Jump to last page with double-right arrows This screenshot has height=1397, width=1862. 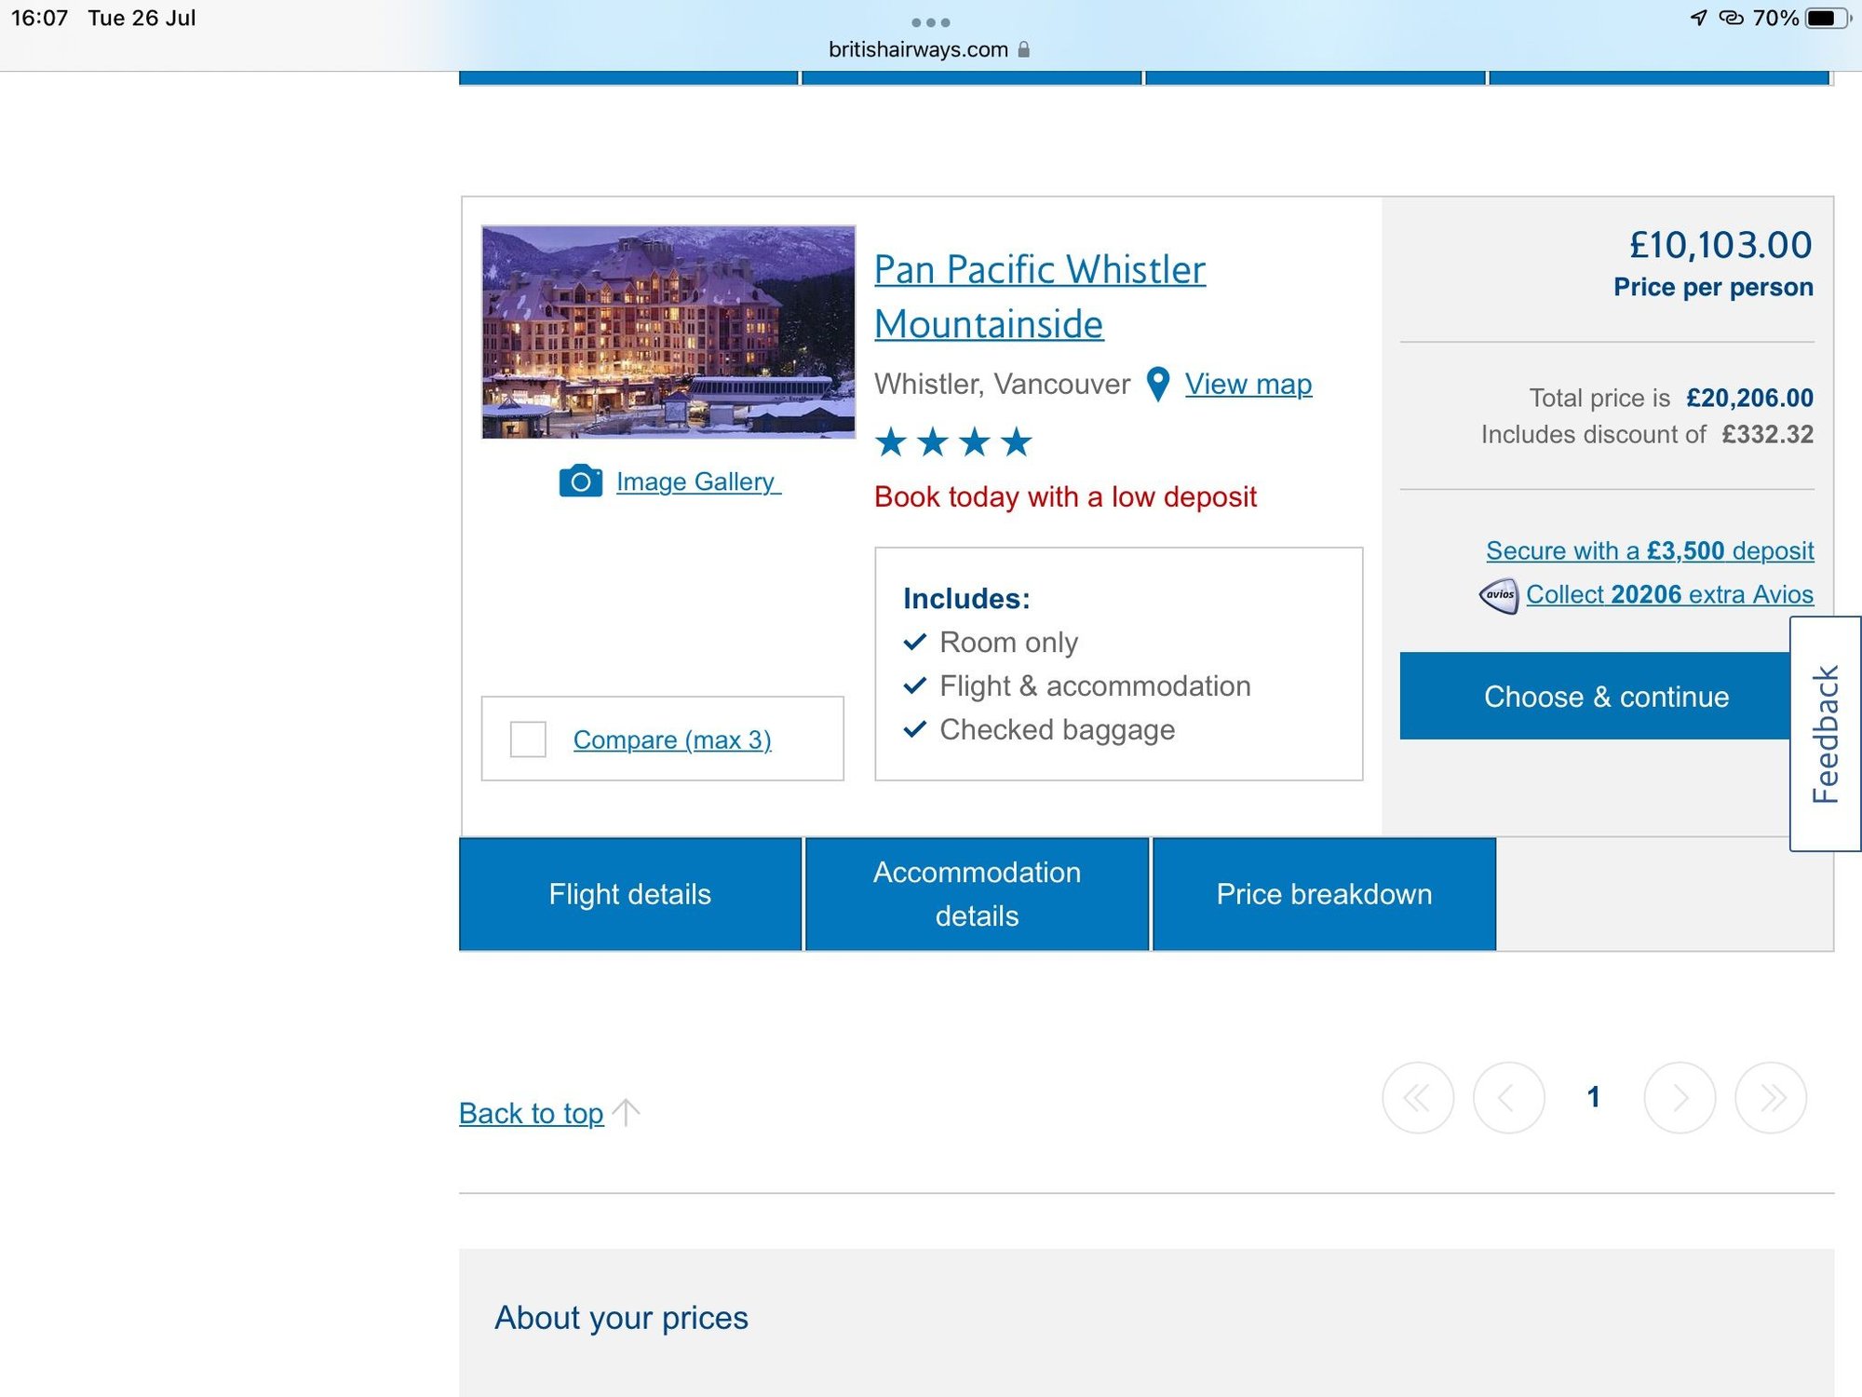(x=1771, y=1098)
